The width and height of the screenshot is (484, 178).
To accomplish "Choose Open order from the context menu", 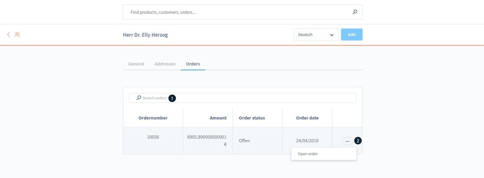I will click(x=308, y=154).
